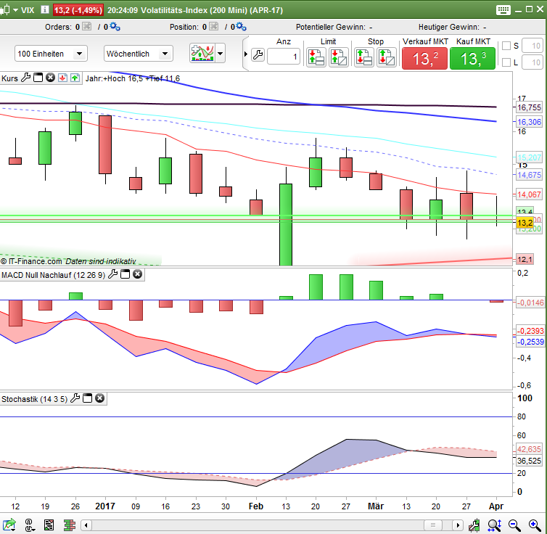Buy at market Kauf MKT 13,3

tap(472, 58)
